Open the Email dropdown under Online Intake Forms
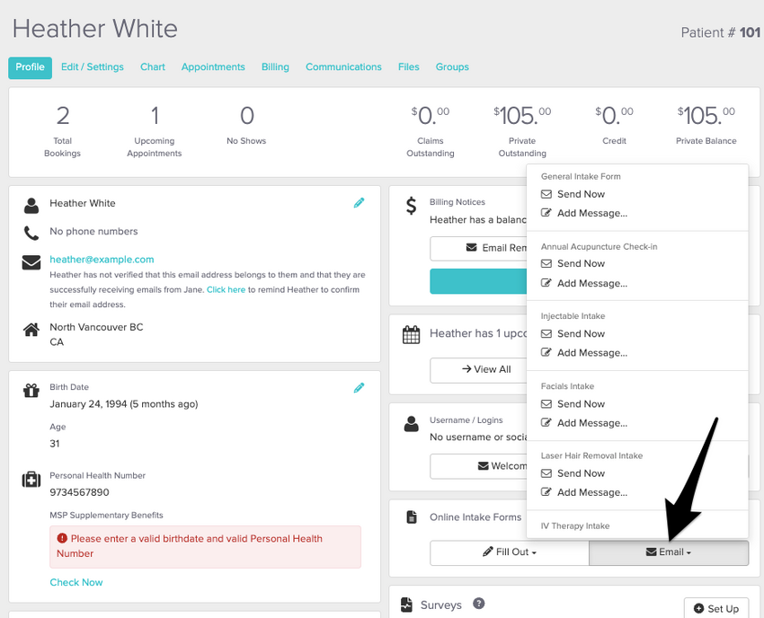 [x=669, y=552]
